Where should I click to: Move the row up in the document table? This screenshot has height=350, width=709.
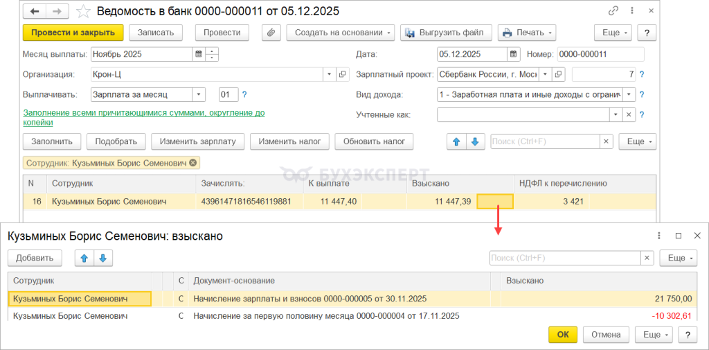456,141
